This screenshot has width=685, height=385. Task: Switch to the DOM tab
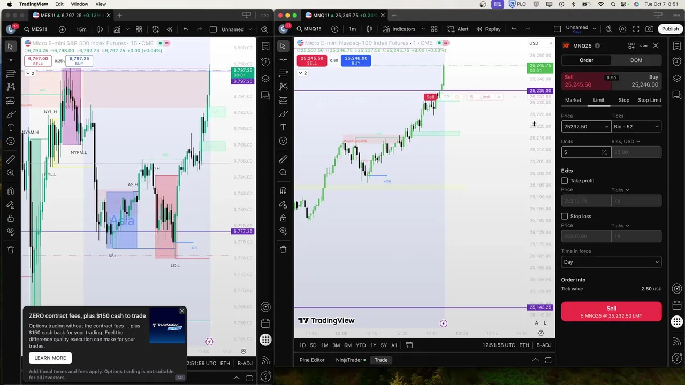636,60
